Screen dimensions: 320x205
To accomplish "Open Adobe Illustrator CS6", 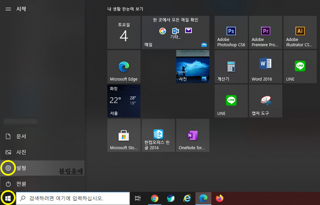I will click(x=300, y=32).
